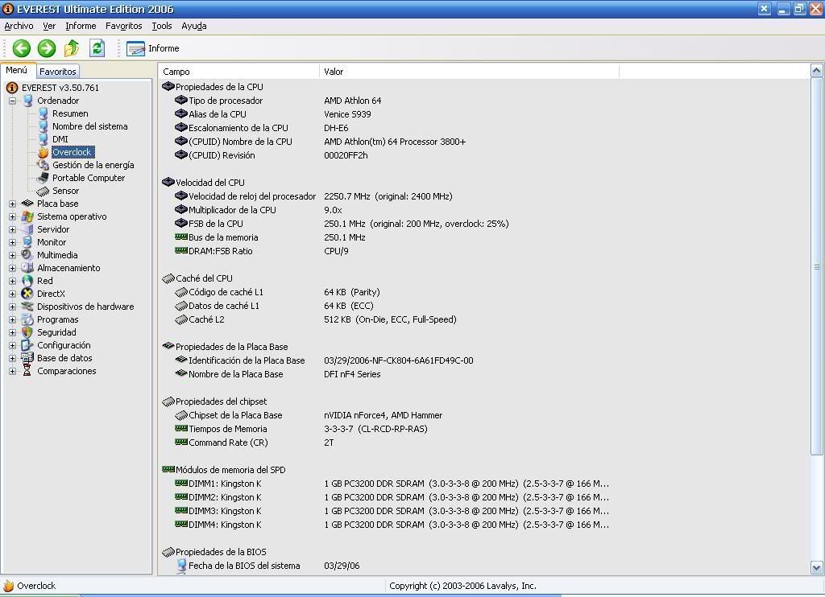
Task: Select Nombre del sistema tree item
Action: [89, 126]
